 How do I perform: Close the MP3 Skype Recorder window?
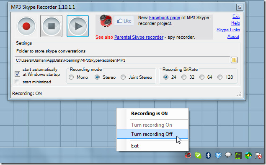pyautogui.click(x=240, y=7)
